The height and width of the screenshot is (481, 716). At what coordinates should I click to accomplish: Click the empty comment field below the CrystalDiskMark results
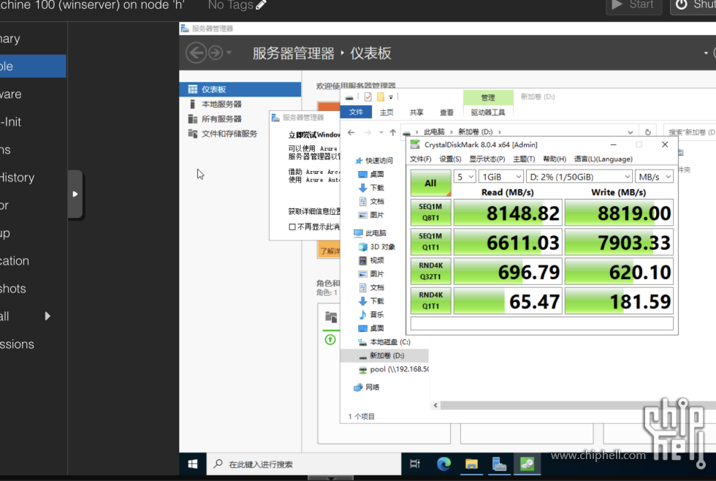point(541,323)
